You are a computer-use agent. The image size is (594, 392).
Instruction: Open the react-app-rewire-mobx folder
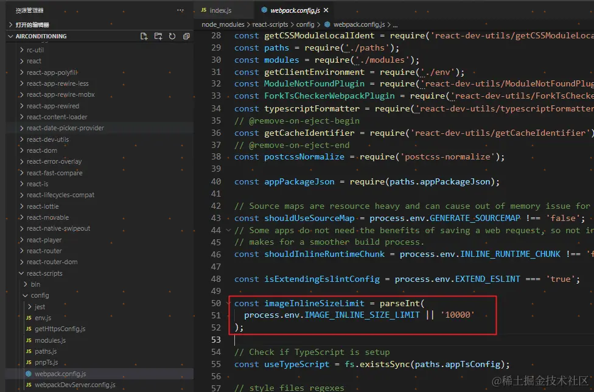(61, 94)
